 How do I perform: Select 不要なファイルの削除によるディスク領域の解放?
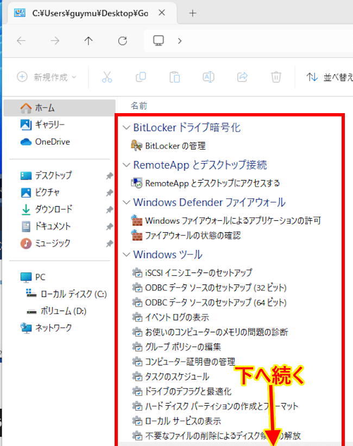coord(217,436)
